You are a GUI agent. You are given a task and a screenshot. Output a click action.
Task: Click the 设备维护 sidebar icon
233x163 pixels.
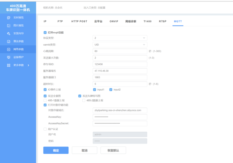9,57
